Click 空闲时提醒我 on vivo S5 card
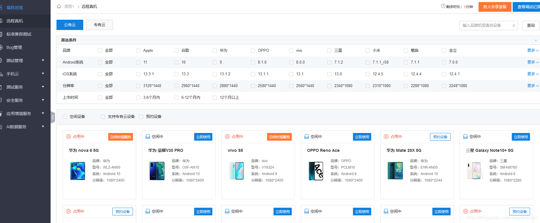 click(279, 137)
